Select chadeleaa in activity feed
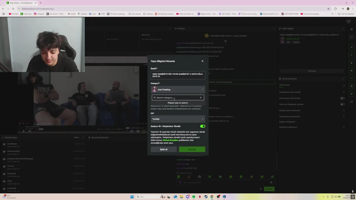 tap(12, 144)
